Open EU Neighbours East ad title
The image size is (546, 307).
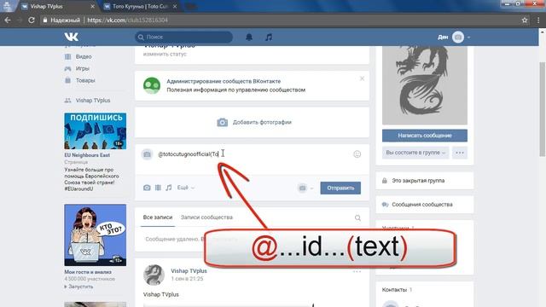click(x=87, y=155)
